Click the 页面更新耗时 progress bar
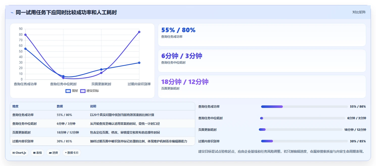The height and width of the screenshot is (166, 376). click(x=300, y=130)
